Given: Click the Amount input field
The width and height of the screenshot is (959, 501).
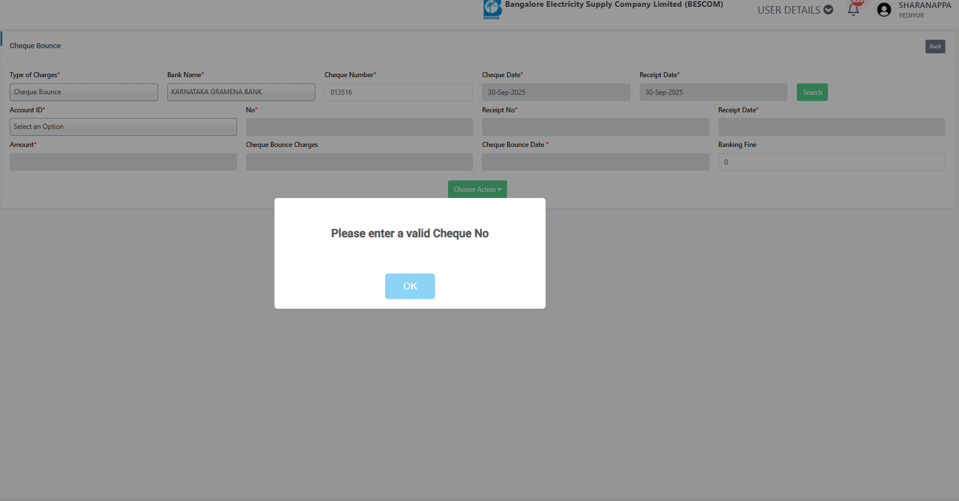Looking at the screenshot, I should tap(123, 162).
